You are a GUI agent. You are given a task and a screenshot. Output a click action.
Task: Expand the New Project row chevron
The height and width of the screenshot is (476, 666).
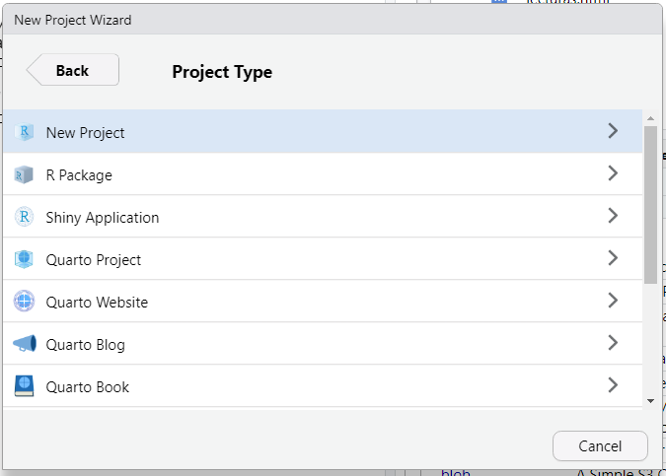(613, 131)
